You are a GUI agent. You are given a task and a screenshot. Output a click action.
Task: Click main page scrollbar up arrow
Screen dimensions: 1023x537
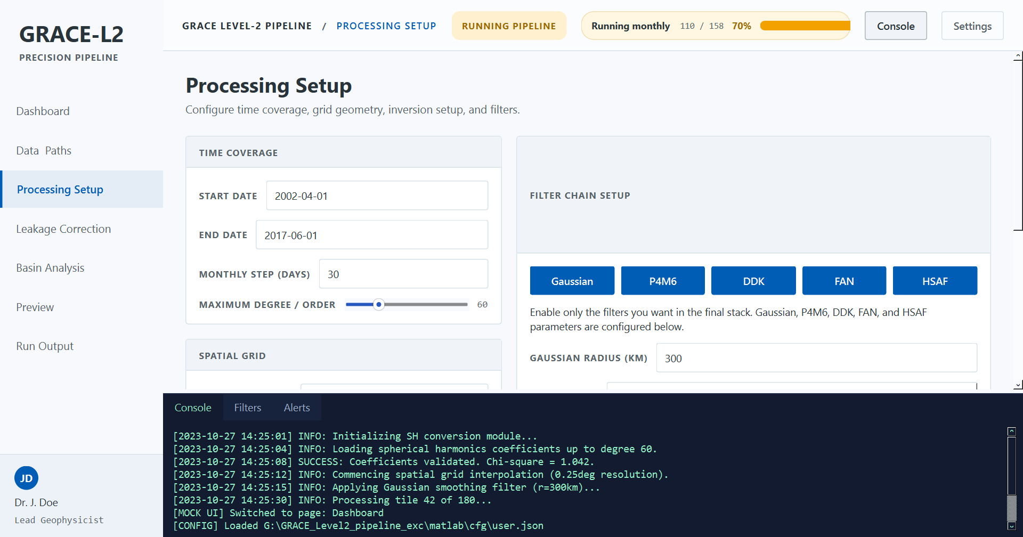tap(1018, 56)
